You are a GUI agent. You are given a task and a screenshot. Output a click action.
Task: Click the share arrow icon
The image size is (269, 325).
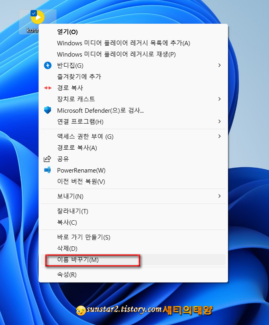(x=47, y=159)
